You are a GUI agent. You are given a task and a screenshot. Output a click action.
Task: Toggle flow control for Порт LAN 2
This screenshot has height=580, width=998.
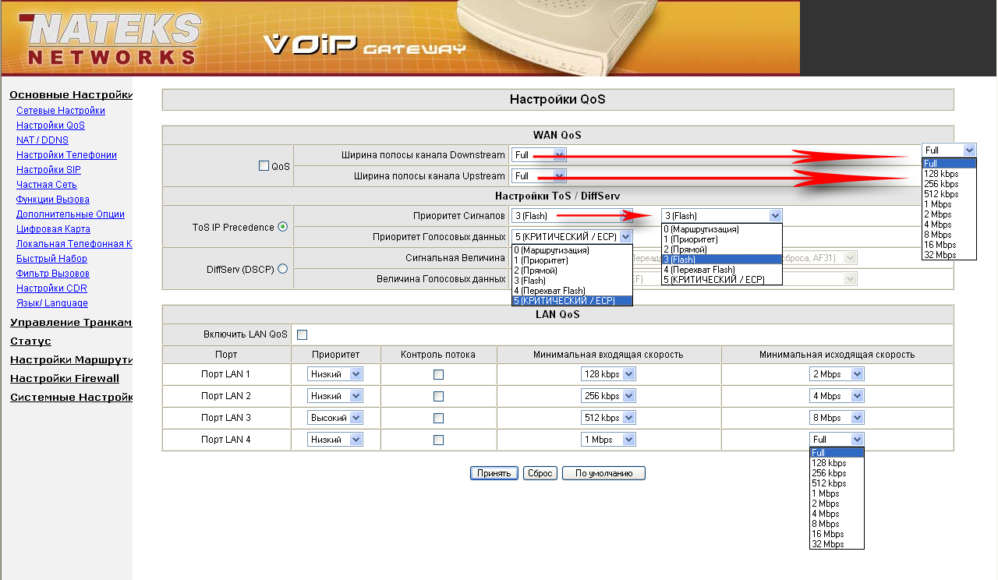coord(438,397)
